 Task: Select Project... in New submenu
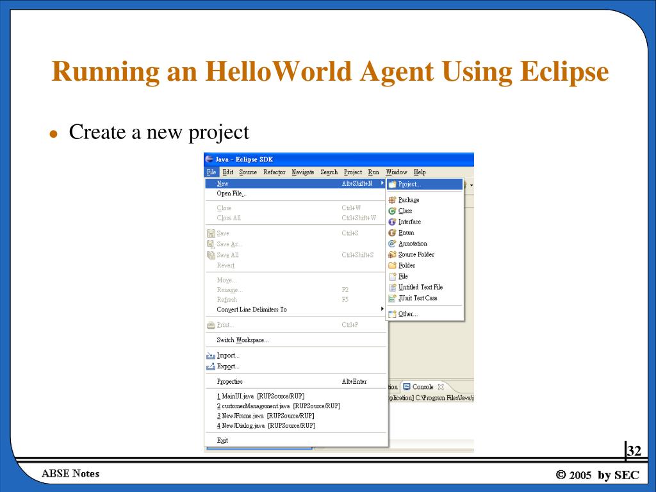point(425,184)
